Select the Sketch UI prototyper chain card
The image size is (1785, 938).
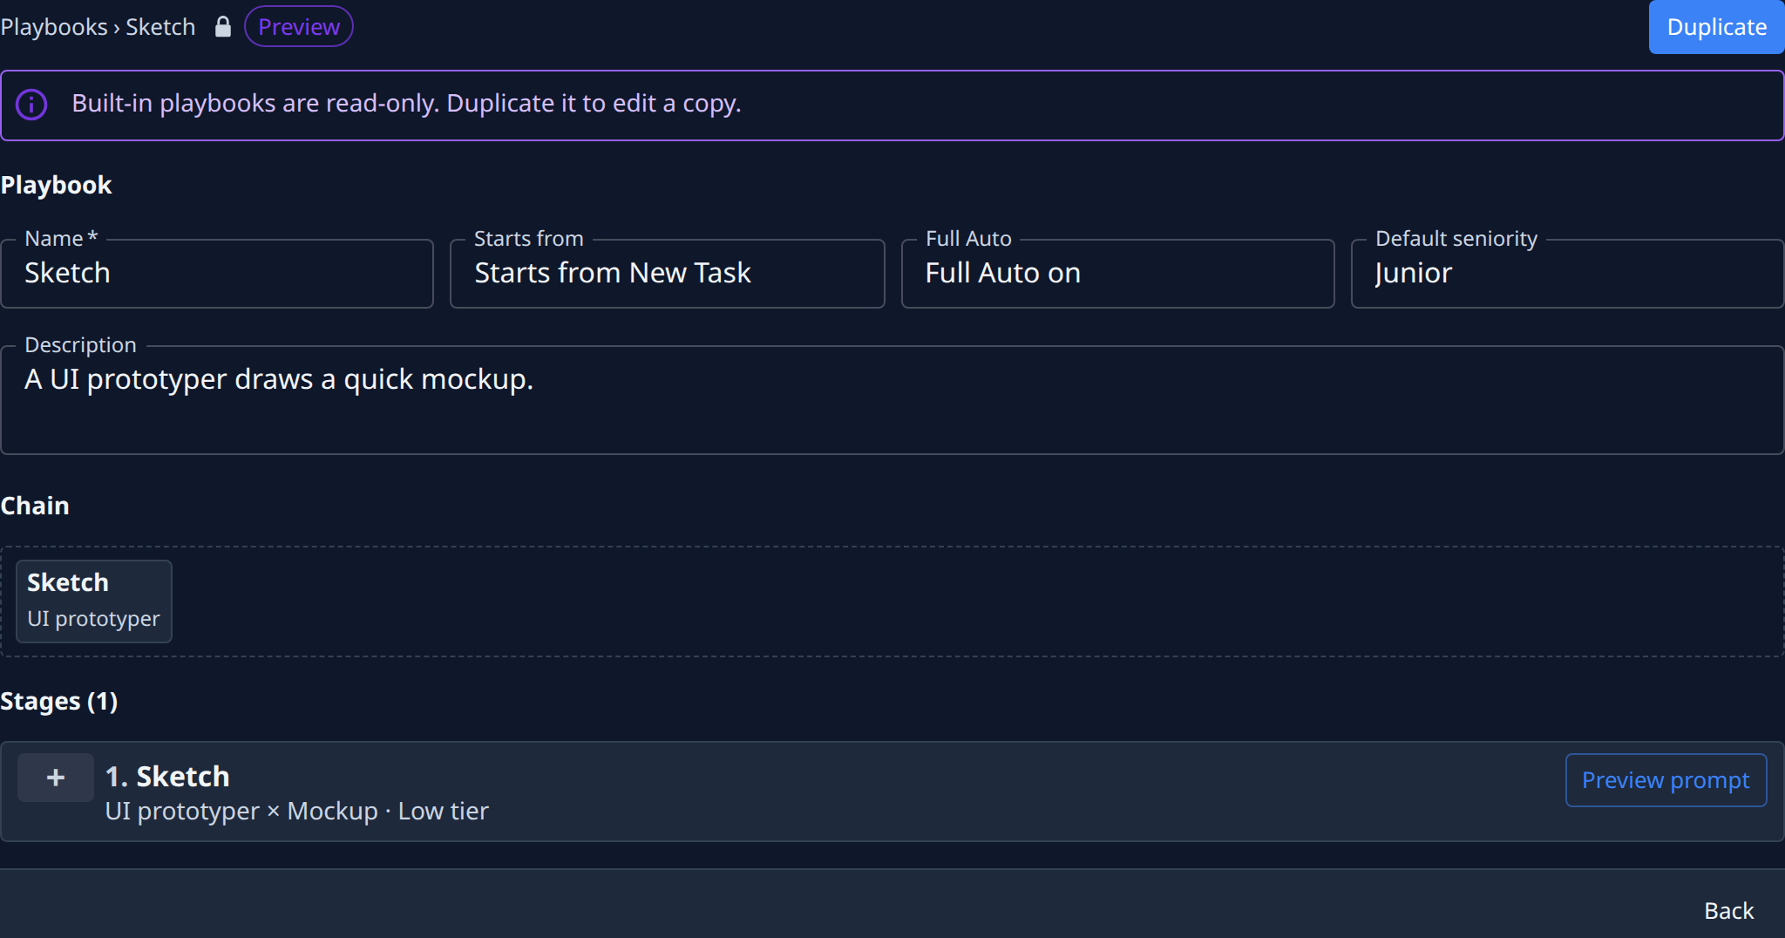94,601
